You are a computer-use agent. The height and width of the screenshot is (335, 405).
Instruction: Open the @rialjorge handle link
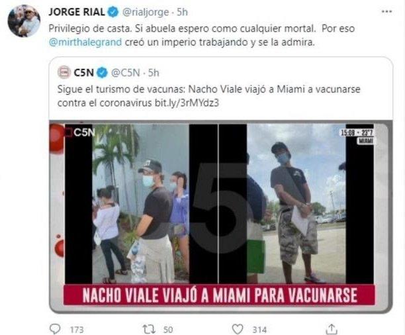[x=146, y=13]
